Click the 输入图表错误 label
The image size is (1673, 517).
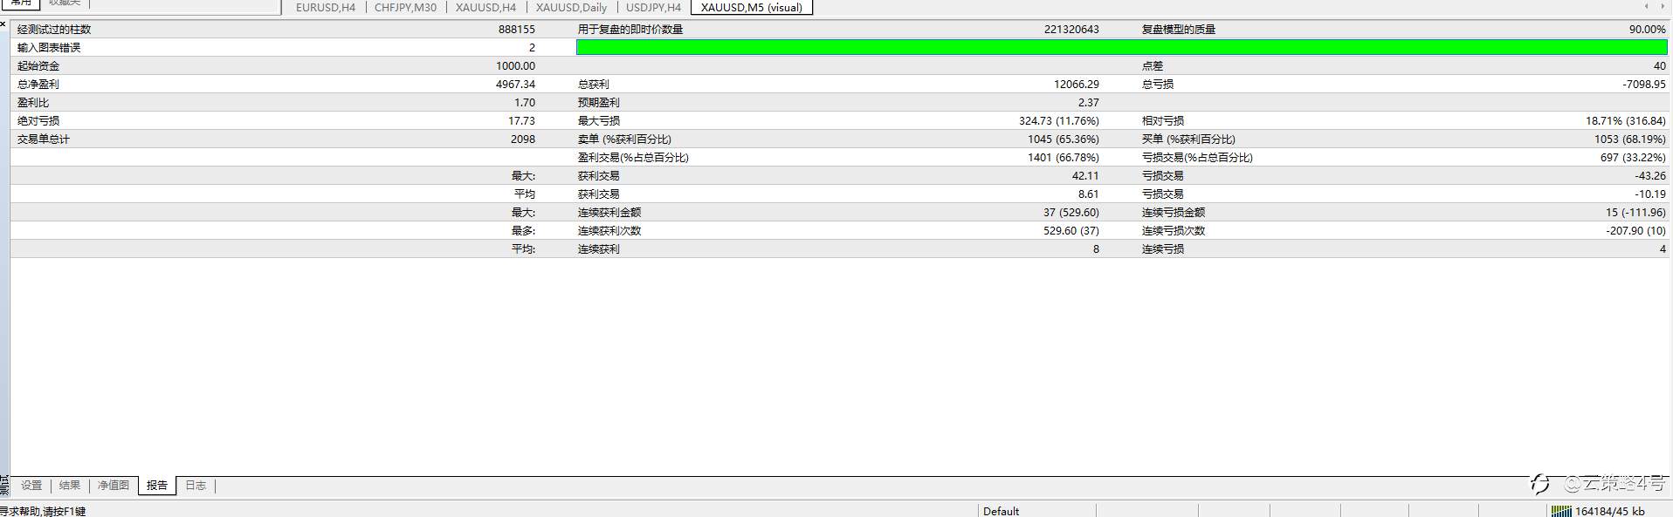pyautogui.click(x=49, y=47)
